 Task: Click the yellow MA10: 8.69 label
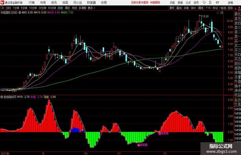click(40, 12)
